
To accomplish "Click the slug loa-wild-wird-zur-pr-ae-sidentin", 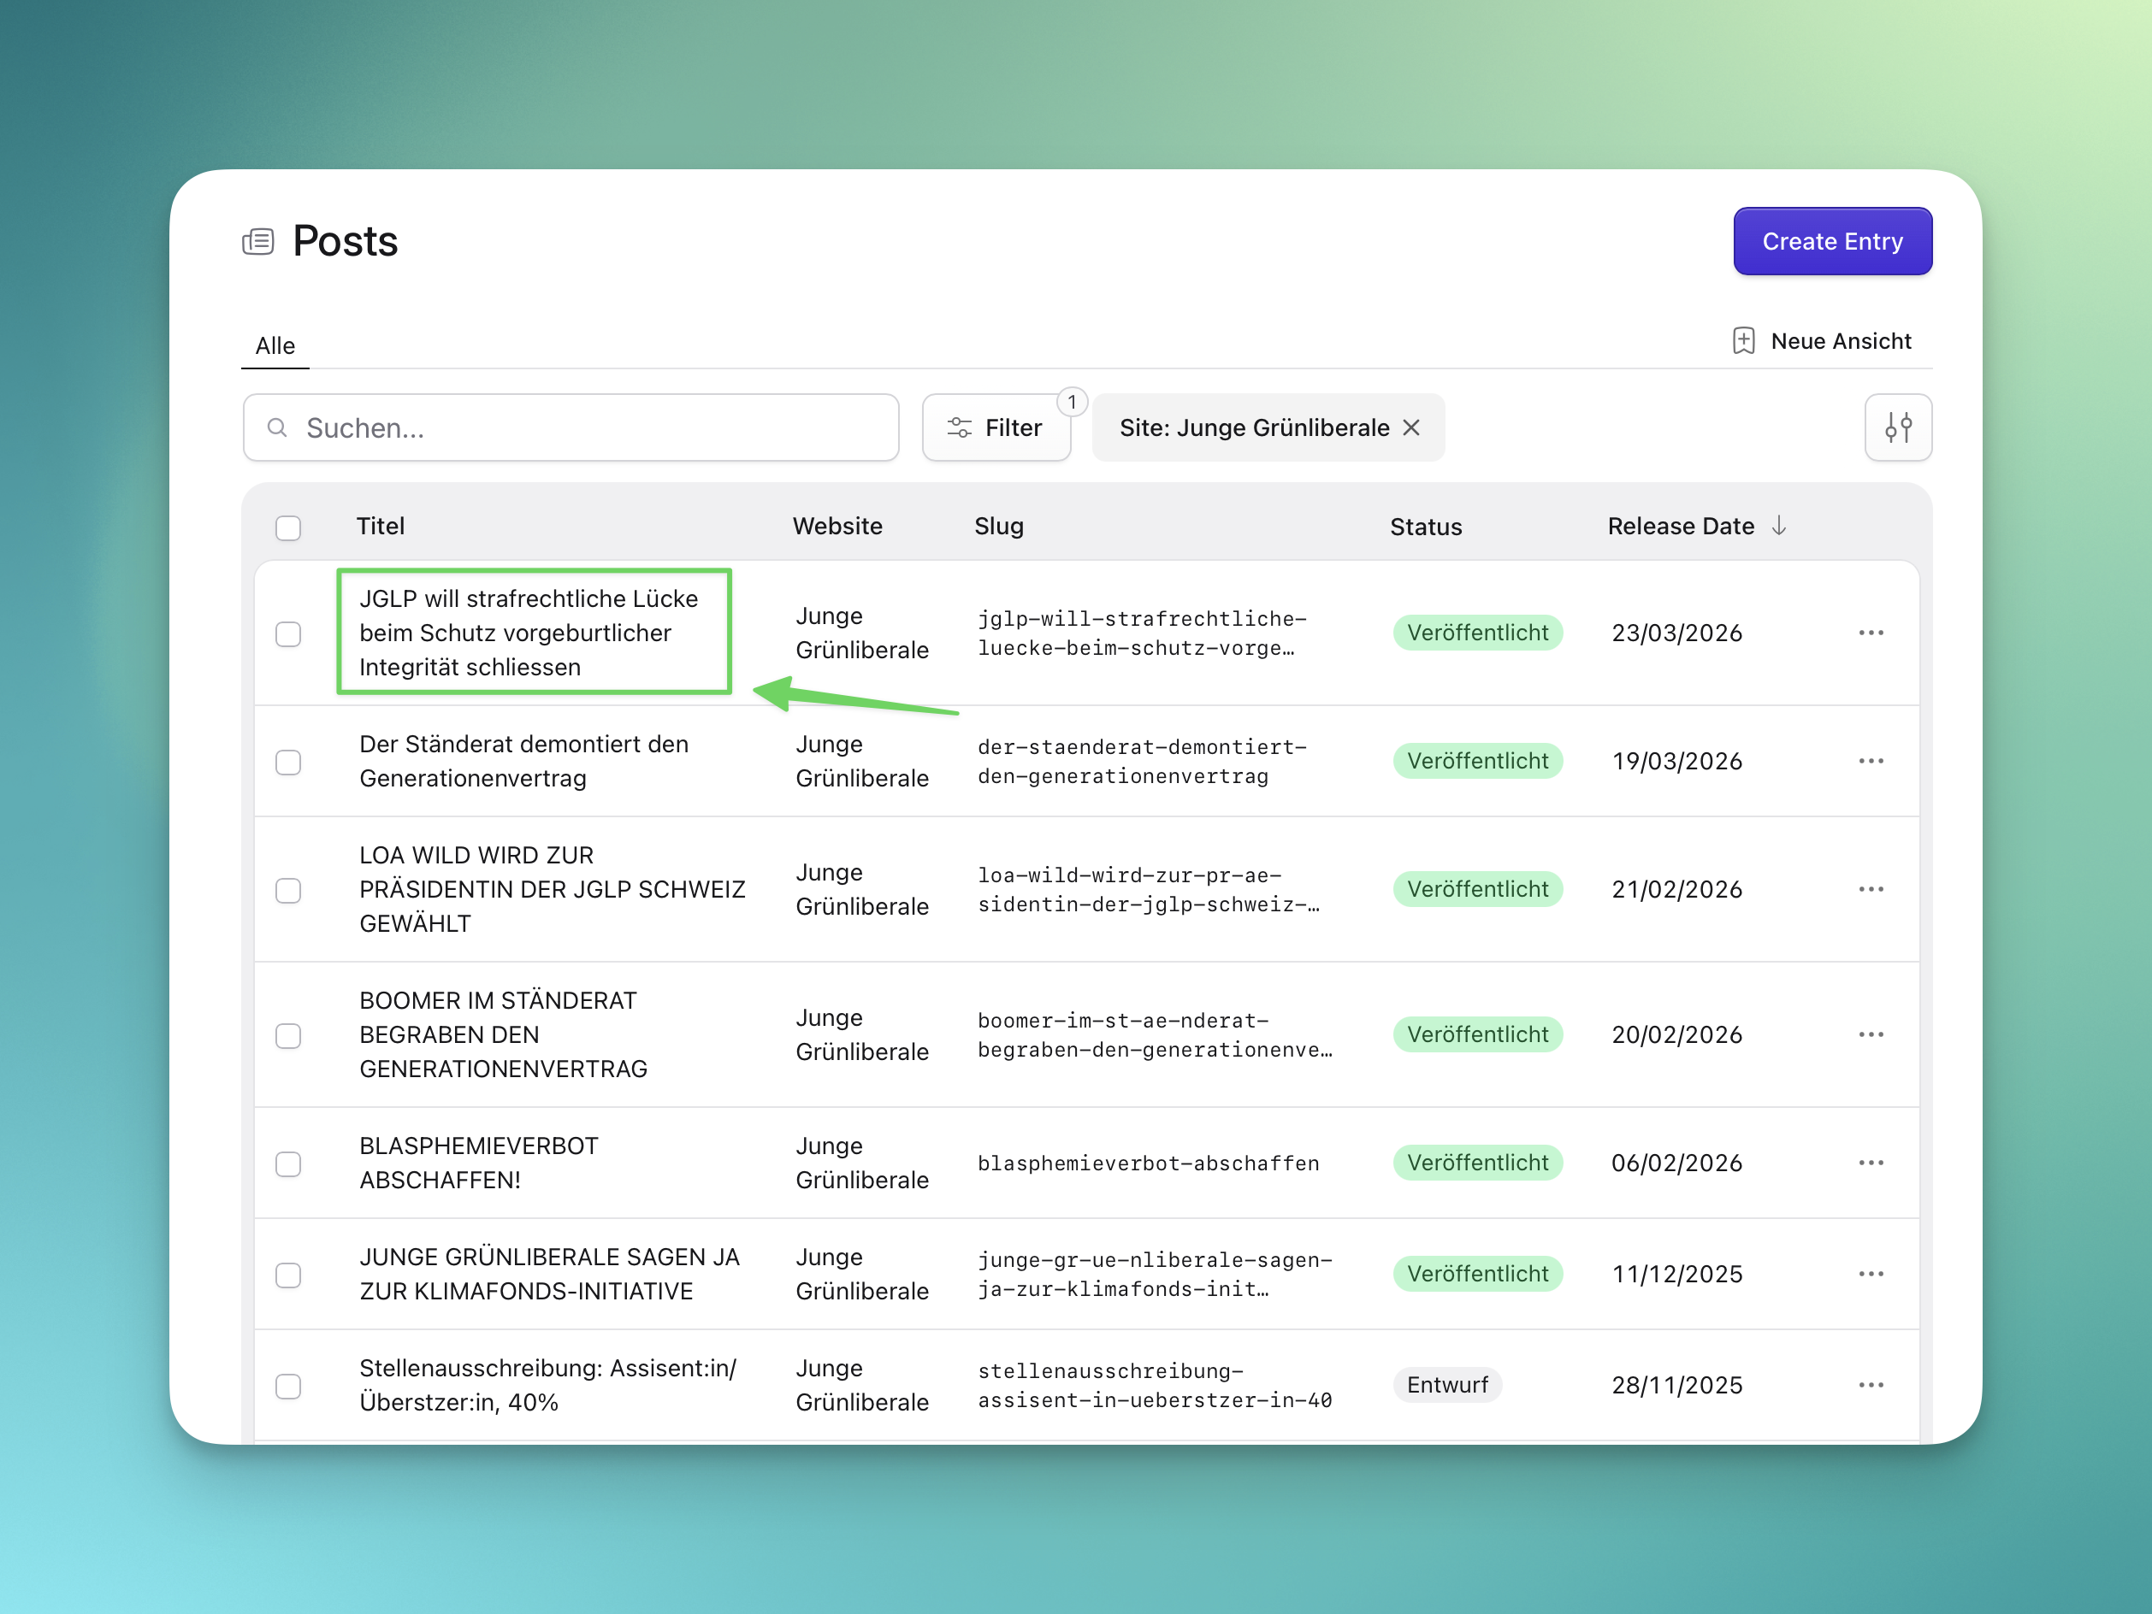I will coord(1149,890).
